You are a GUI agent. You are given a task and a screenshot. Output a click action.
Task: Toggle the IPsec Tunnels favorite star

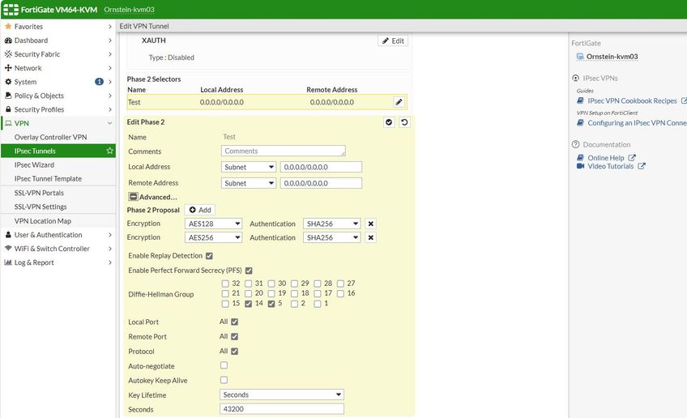pos(109,151)
